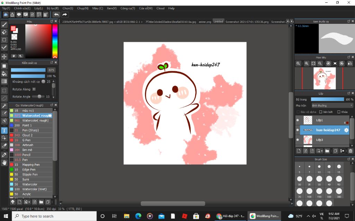The width and height of the screenshot is (355, 221).
Task: Select the Brush tool
Action: [x=4, y=25]
